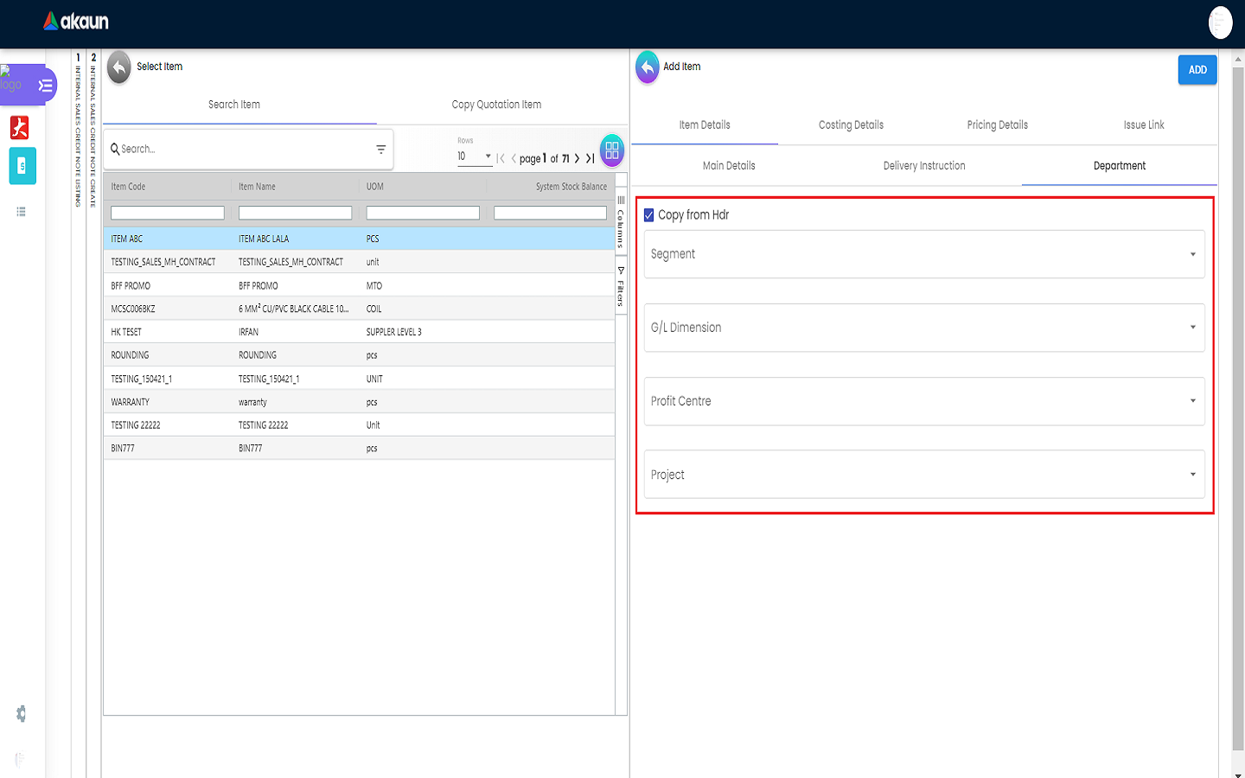Switch to the Costing Details tab
The height and width of the screenshot is (778, 1245).
851,125
